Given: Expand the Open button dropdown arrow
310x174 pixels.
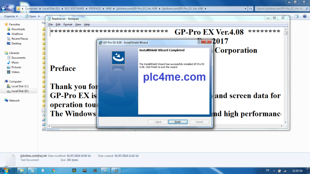Looking at the screenshot, I should [38, 16].
